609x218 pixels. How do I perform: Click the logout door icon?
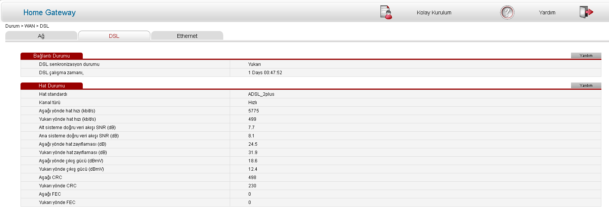pos(586,12)
